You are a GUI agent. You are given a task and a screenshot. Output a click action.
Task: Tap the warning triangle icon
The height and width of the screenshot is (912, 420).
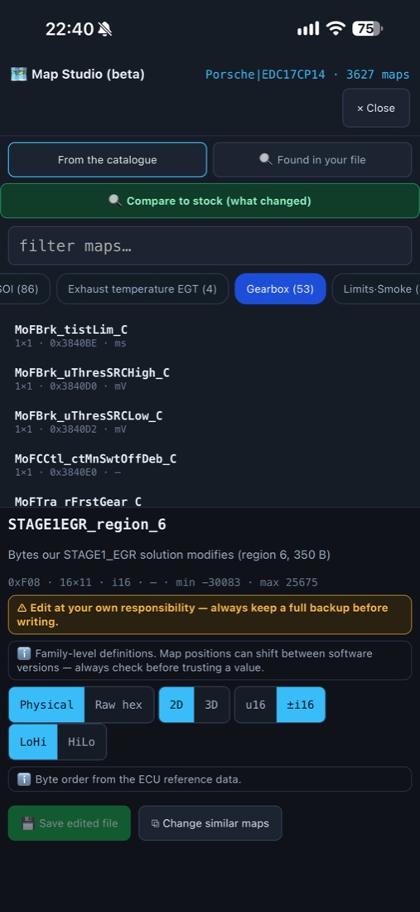click(x=22, y=608)
